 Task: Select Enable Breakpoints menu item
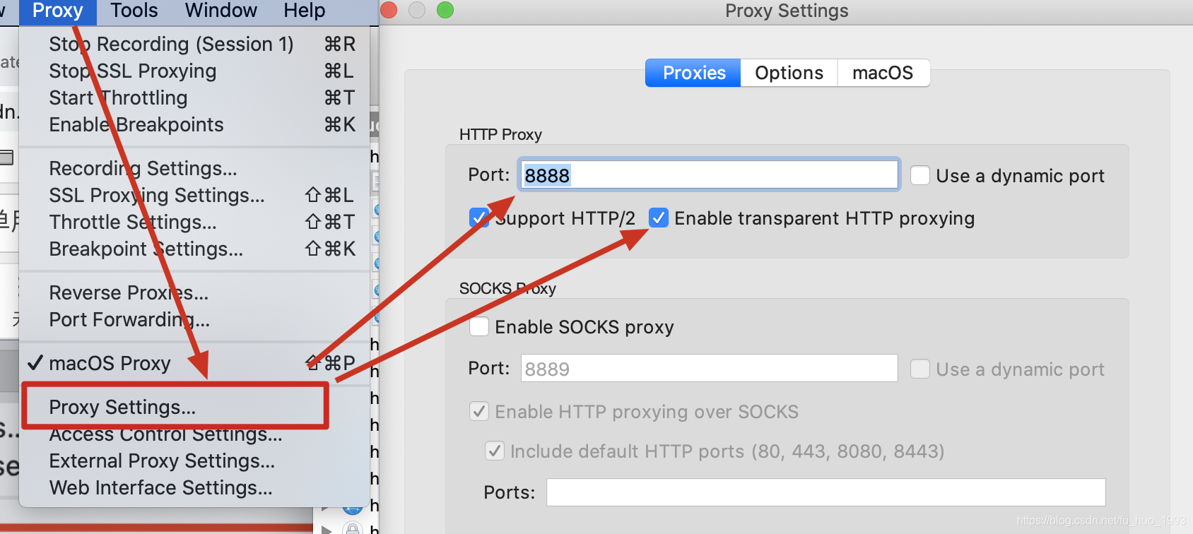[194, 124]
